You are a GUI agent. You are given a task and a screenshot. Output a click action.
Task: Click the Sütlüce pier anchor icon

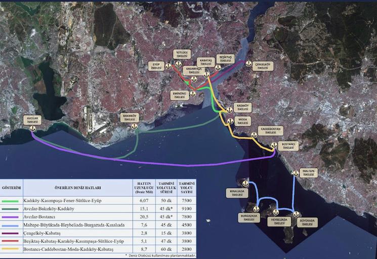click(x=178, y=65)
